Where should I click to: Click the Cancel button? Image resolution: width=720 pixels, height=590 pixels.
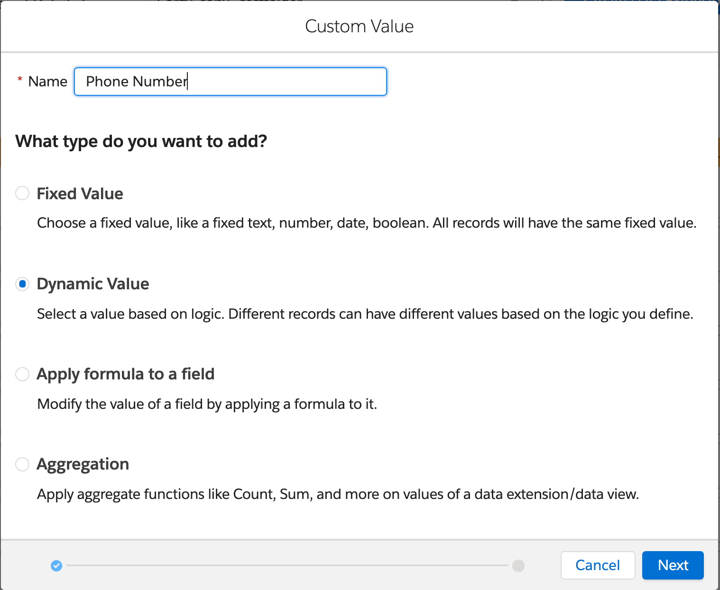[598, 565]
